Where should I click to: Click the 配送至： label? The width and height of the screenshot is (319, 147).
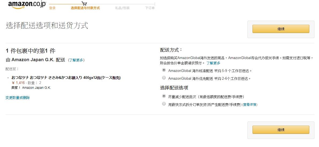tap(12, 69)
